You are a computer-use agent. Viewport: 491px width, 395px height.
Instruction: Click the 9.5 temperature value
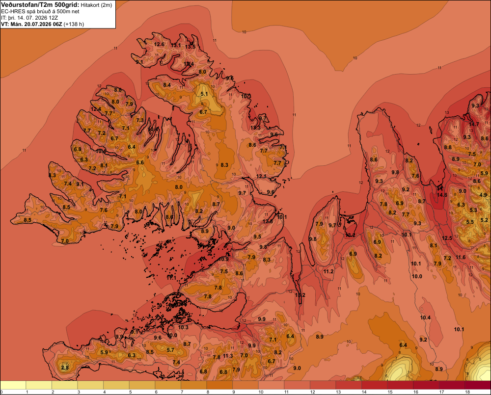pos(257,237)
